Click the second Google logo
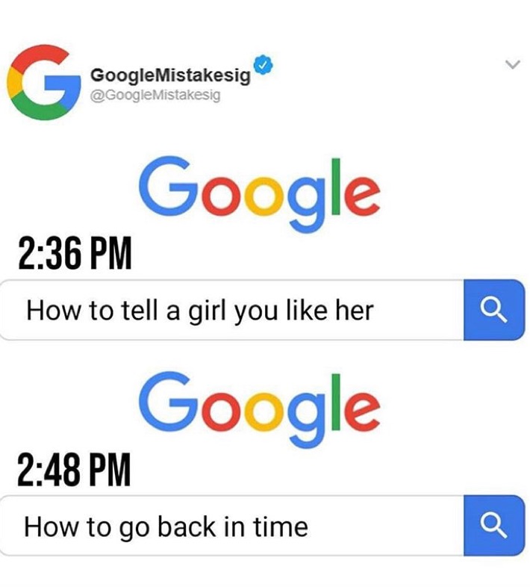530x587 pixels. tap(259, 410)
